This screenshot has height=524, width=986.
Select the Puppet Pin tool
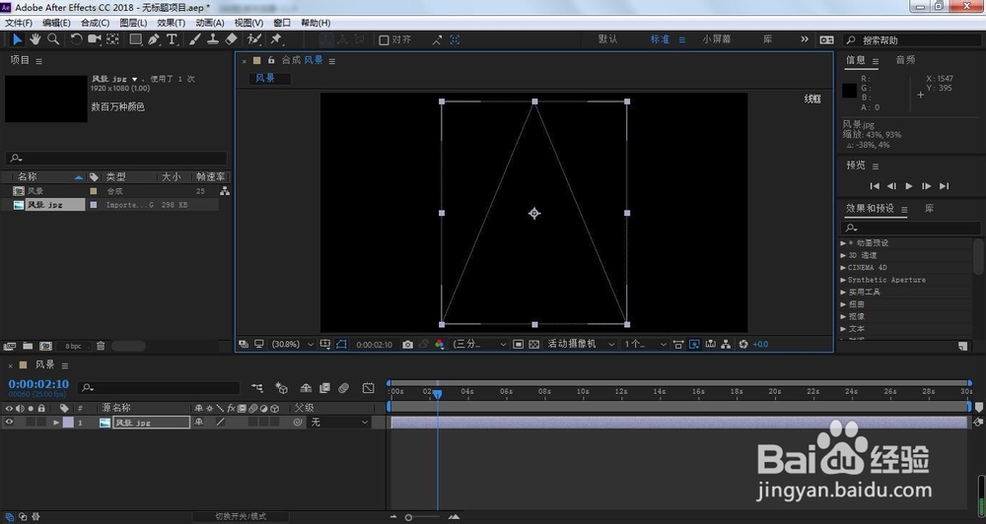275,39
